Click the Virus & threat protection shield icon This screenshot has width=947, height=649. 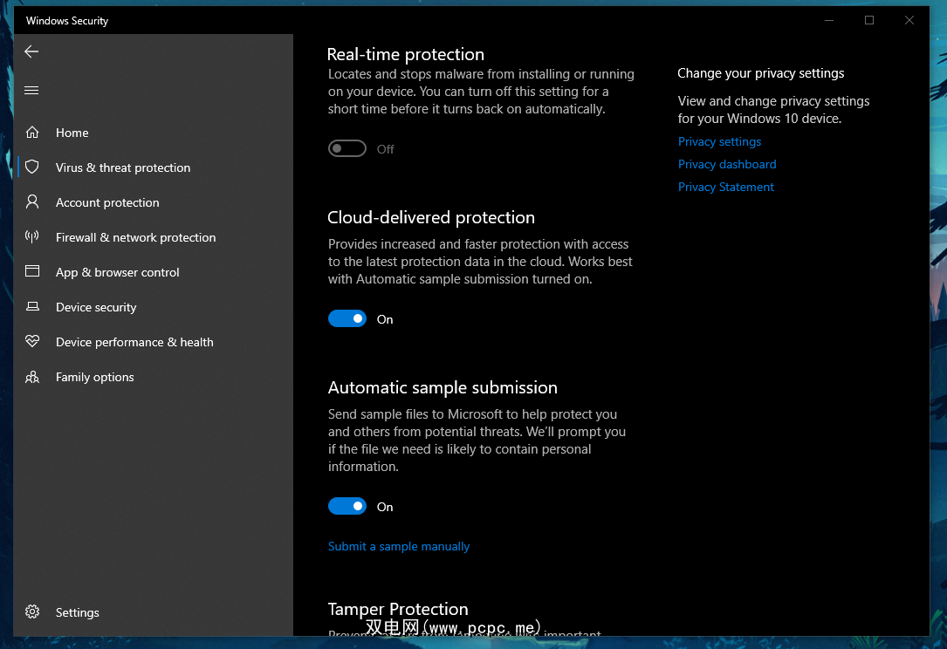[x=32, y=167]
